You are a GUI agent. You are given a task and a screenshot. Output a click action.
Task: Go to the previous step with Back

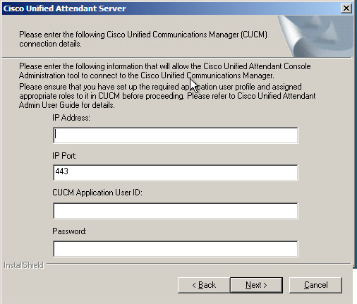coord(204,285)
